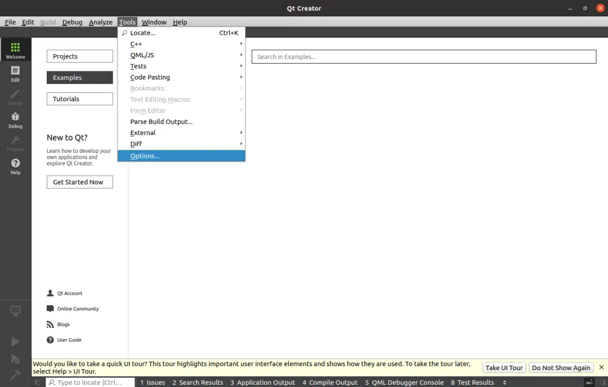Toggle left sidebar visibility icon
608x387 pixels.
[38, 382]
